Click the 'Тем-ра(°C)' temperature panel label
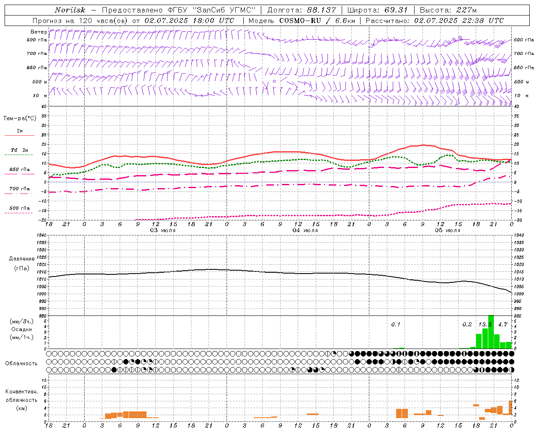The width and height of the screenshot is (536, 429). coord(20,119)
